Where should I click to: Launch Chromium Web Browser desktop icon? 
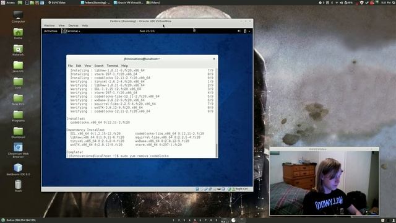click(18, 150)
